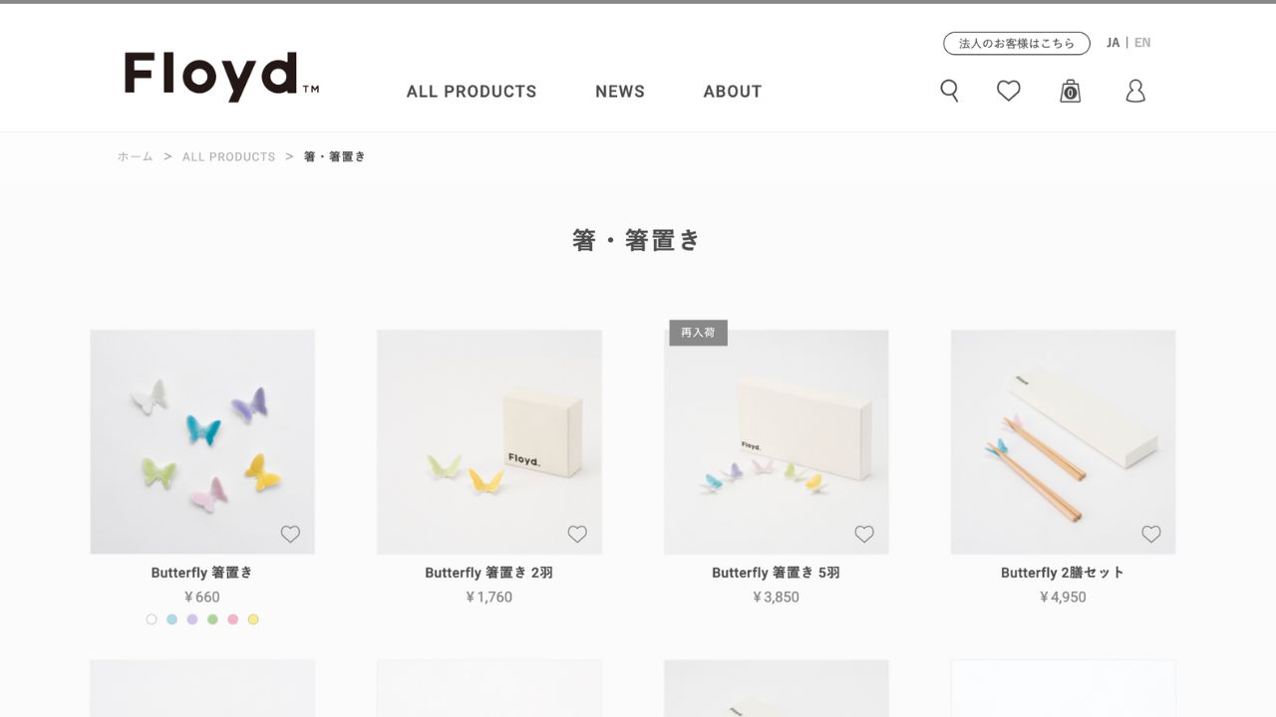Favorite the Butterfly 箸置き 5羽 heart

coord(864,534)
